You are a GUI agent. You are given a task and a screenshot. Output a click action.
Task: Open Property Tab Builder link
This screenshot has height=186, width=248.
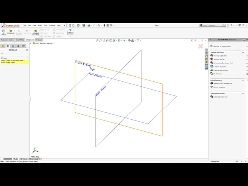(x=220, y=56)
